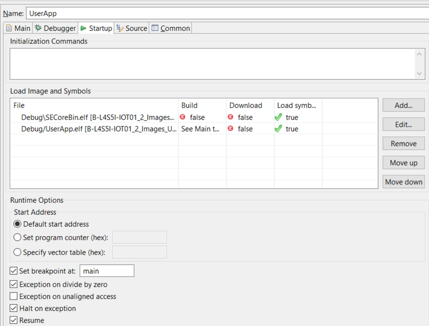This screenshot has height=326, width=429.
Task: Toggle Exception on divide by zero checkbox
Action: 13,284
